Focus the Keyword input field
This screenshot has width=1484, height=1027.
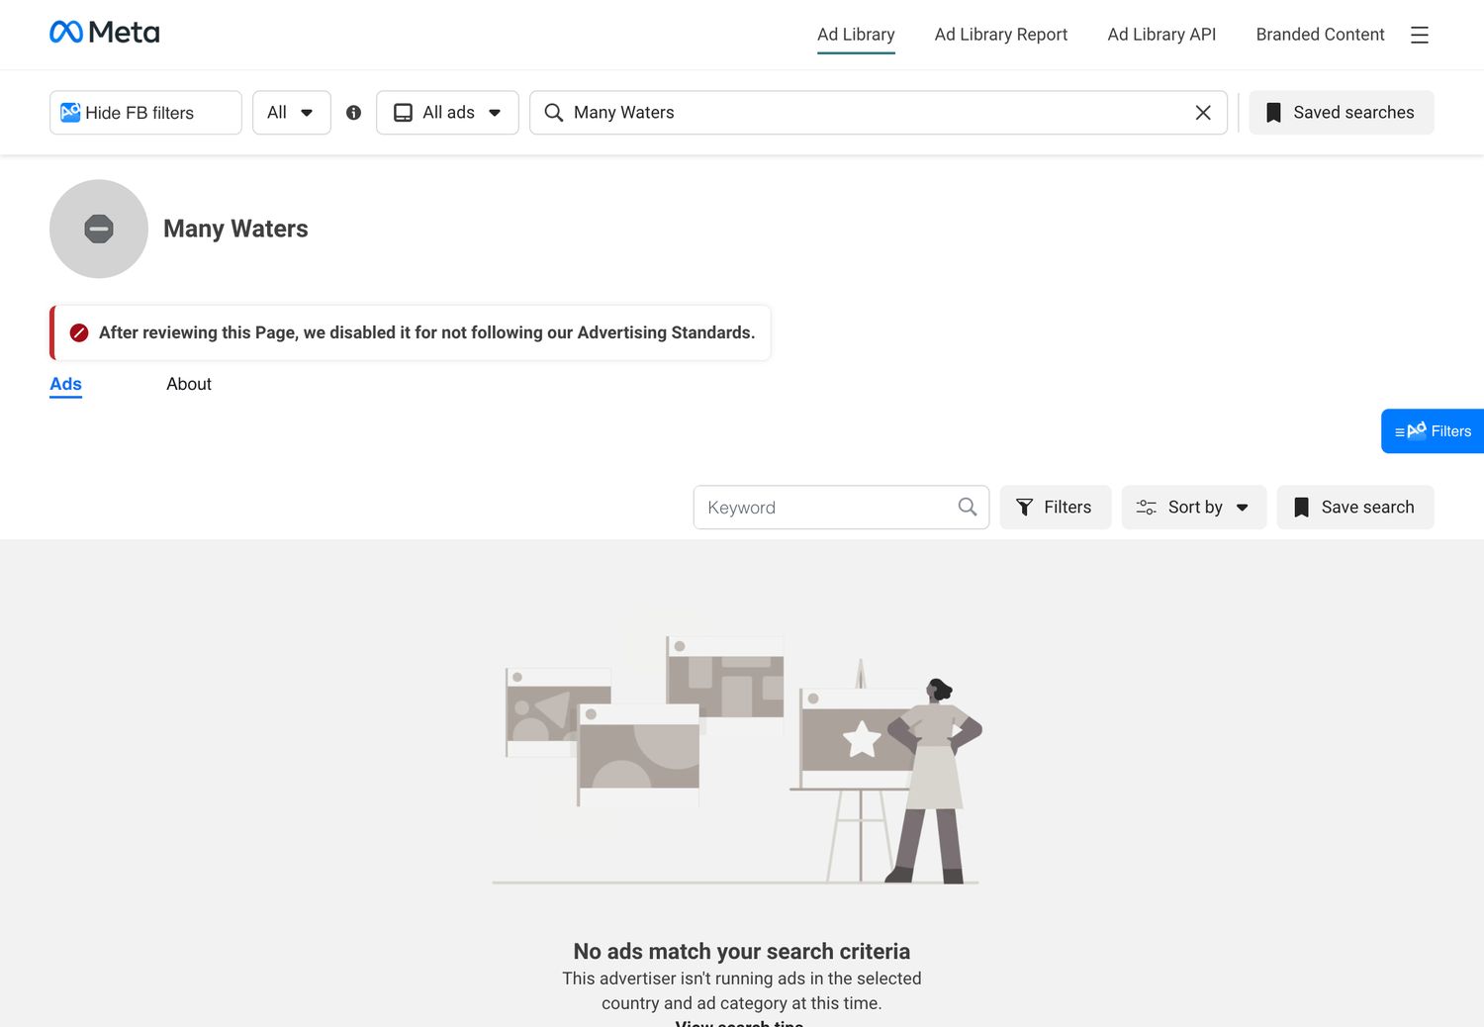(826, 507)
